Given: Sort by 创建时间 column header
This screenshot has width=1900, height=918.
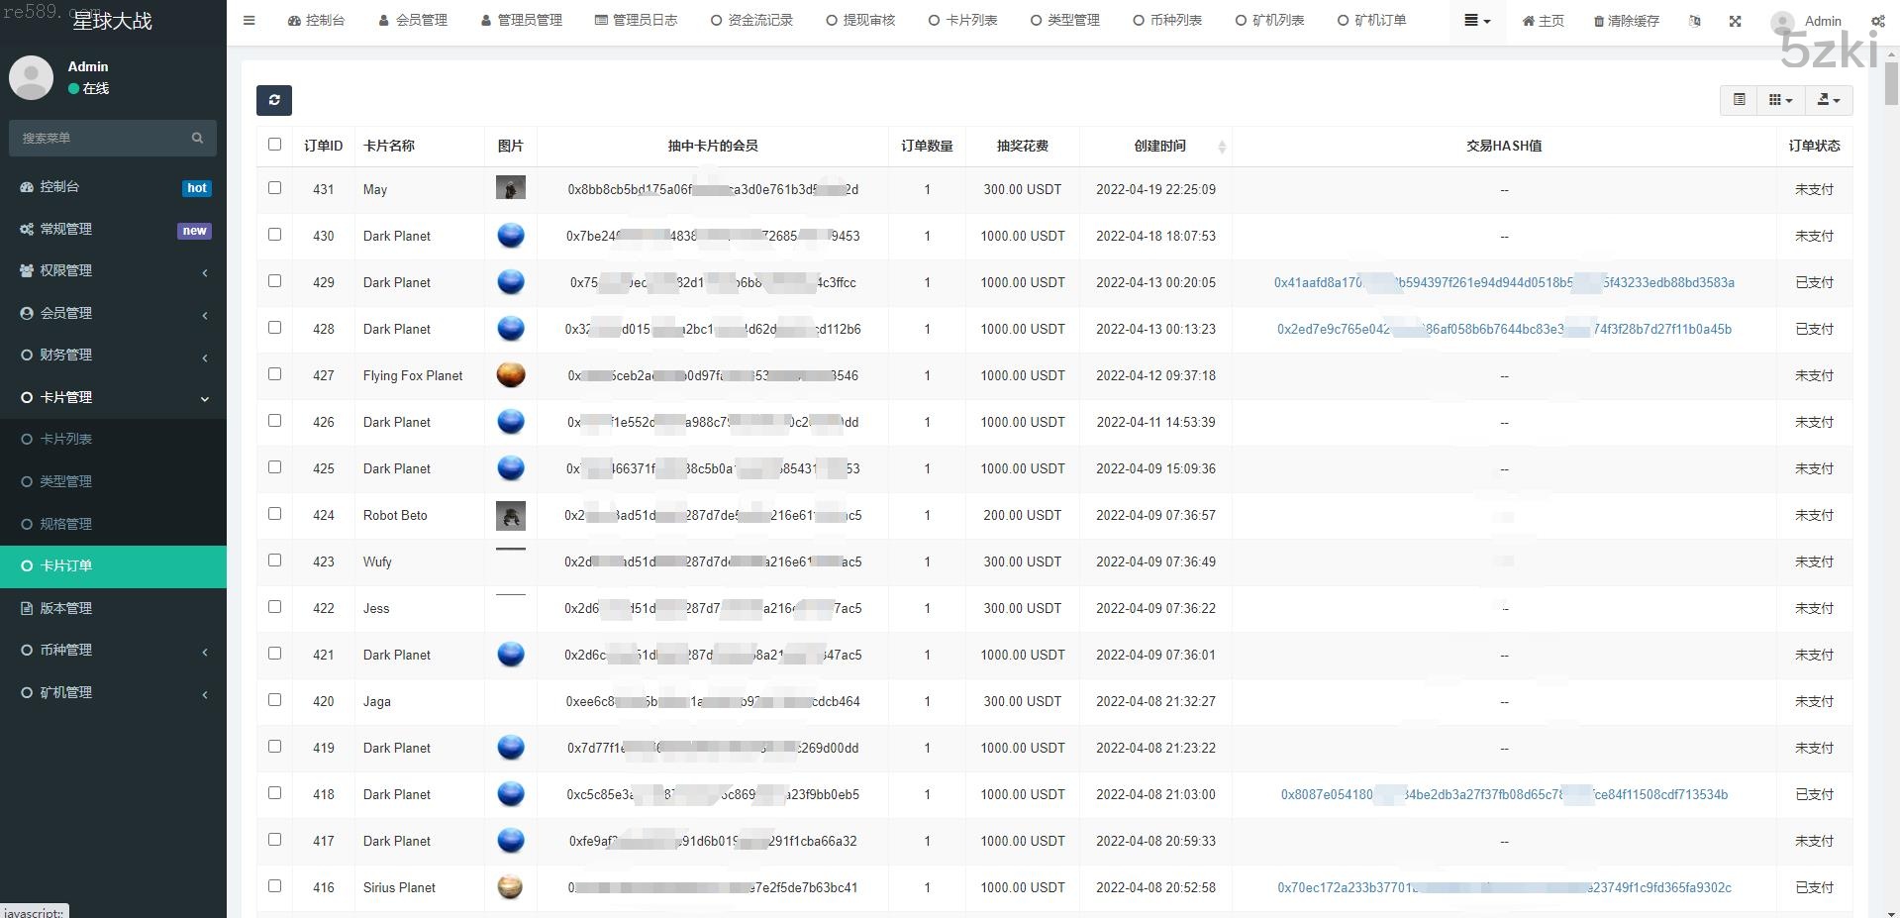Looking at the screenshot, I should click(x=1159, y=146).
